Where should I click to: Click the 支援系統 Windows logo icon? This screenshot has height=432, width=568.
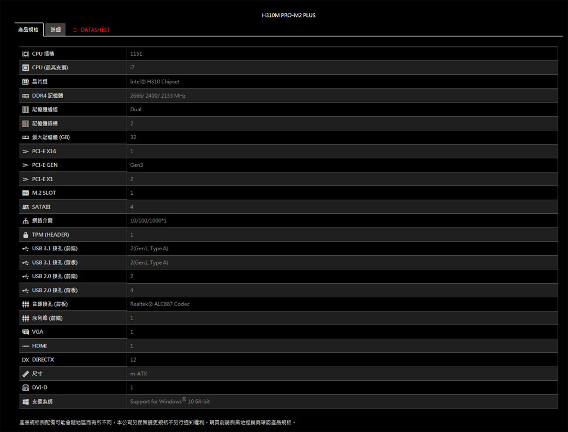(x=25, y=401)
